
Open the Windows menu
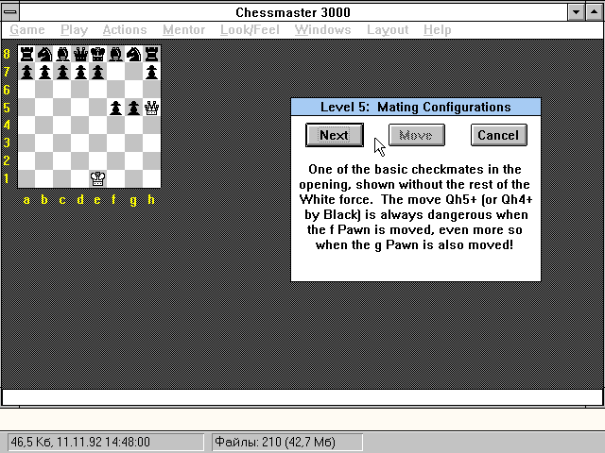(x=322, y=30)
